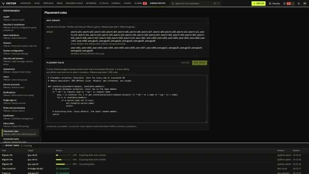Select the Administration menu tab
The width and height of the screenshot is (309, 174).
pyautogui.click(x=158, y=3)
